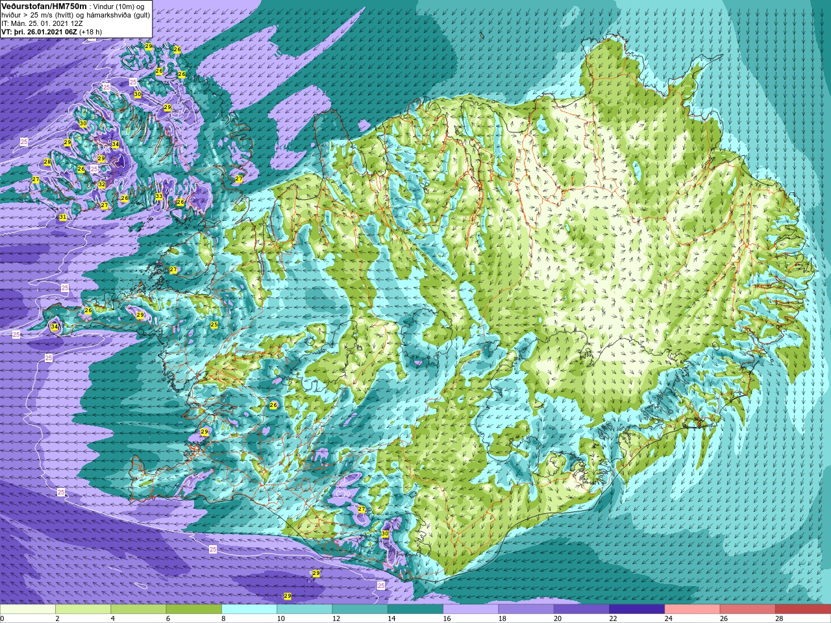The width and height of the screenshot is (831, 623).
Task: Click the pale yellow 0–2 m/s legend swatch
Action: [x=28, y=609]
